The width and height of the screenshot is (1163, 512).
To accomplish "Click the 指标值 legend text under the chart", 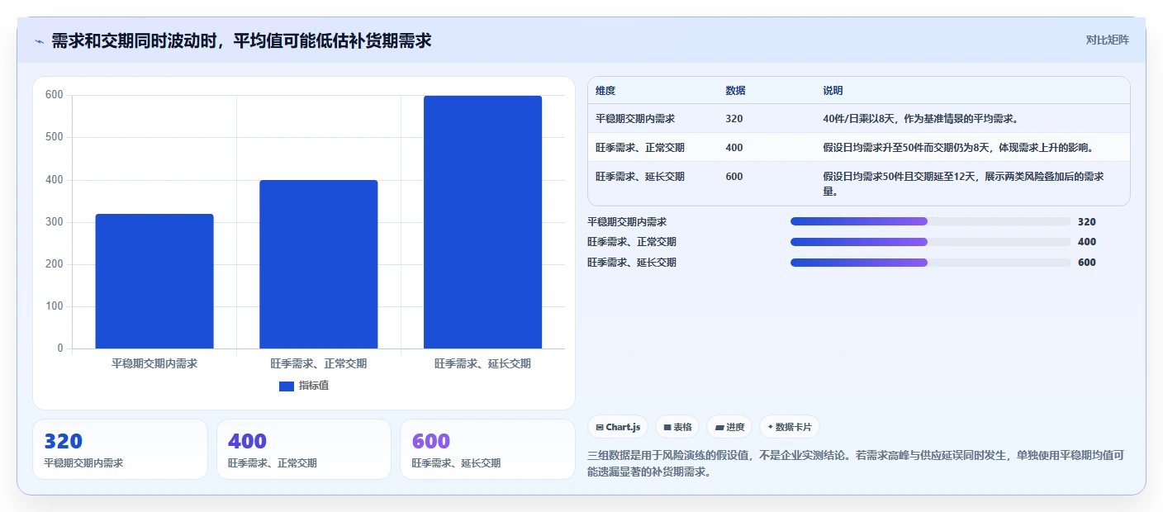I will click(x=314, y=386).
